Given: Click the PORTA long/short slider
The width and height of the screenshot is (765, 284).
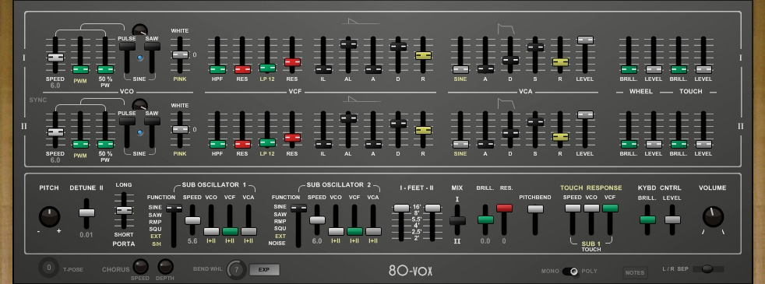Looking at the screenshot, I should [x=124, y=210].
